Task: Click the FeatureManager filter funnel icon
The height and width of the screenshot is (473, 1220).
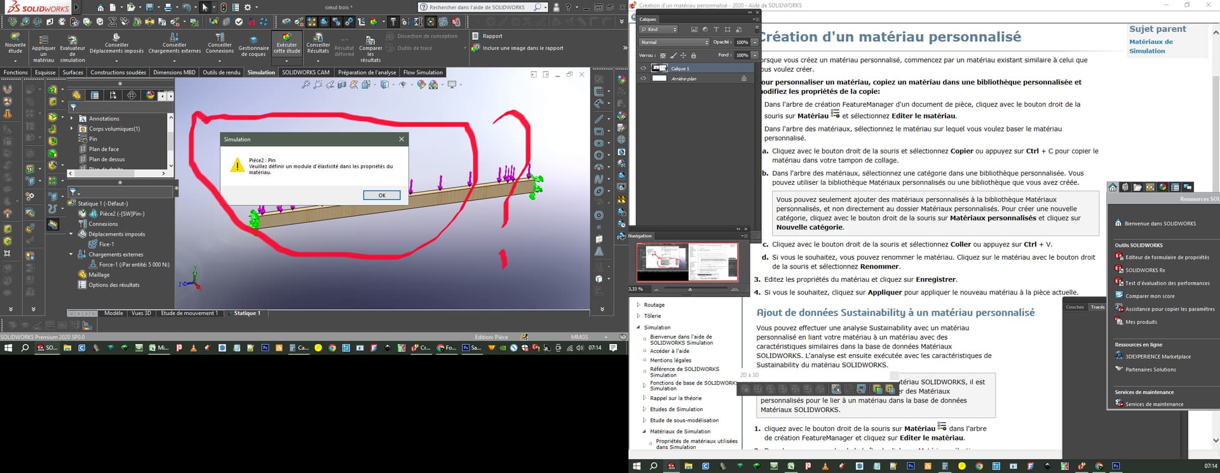Action: coord(73,107)
